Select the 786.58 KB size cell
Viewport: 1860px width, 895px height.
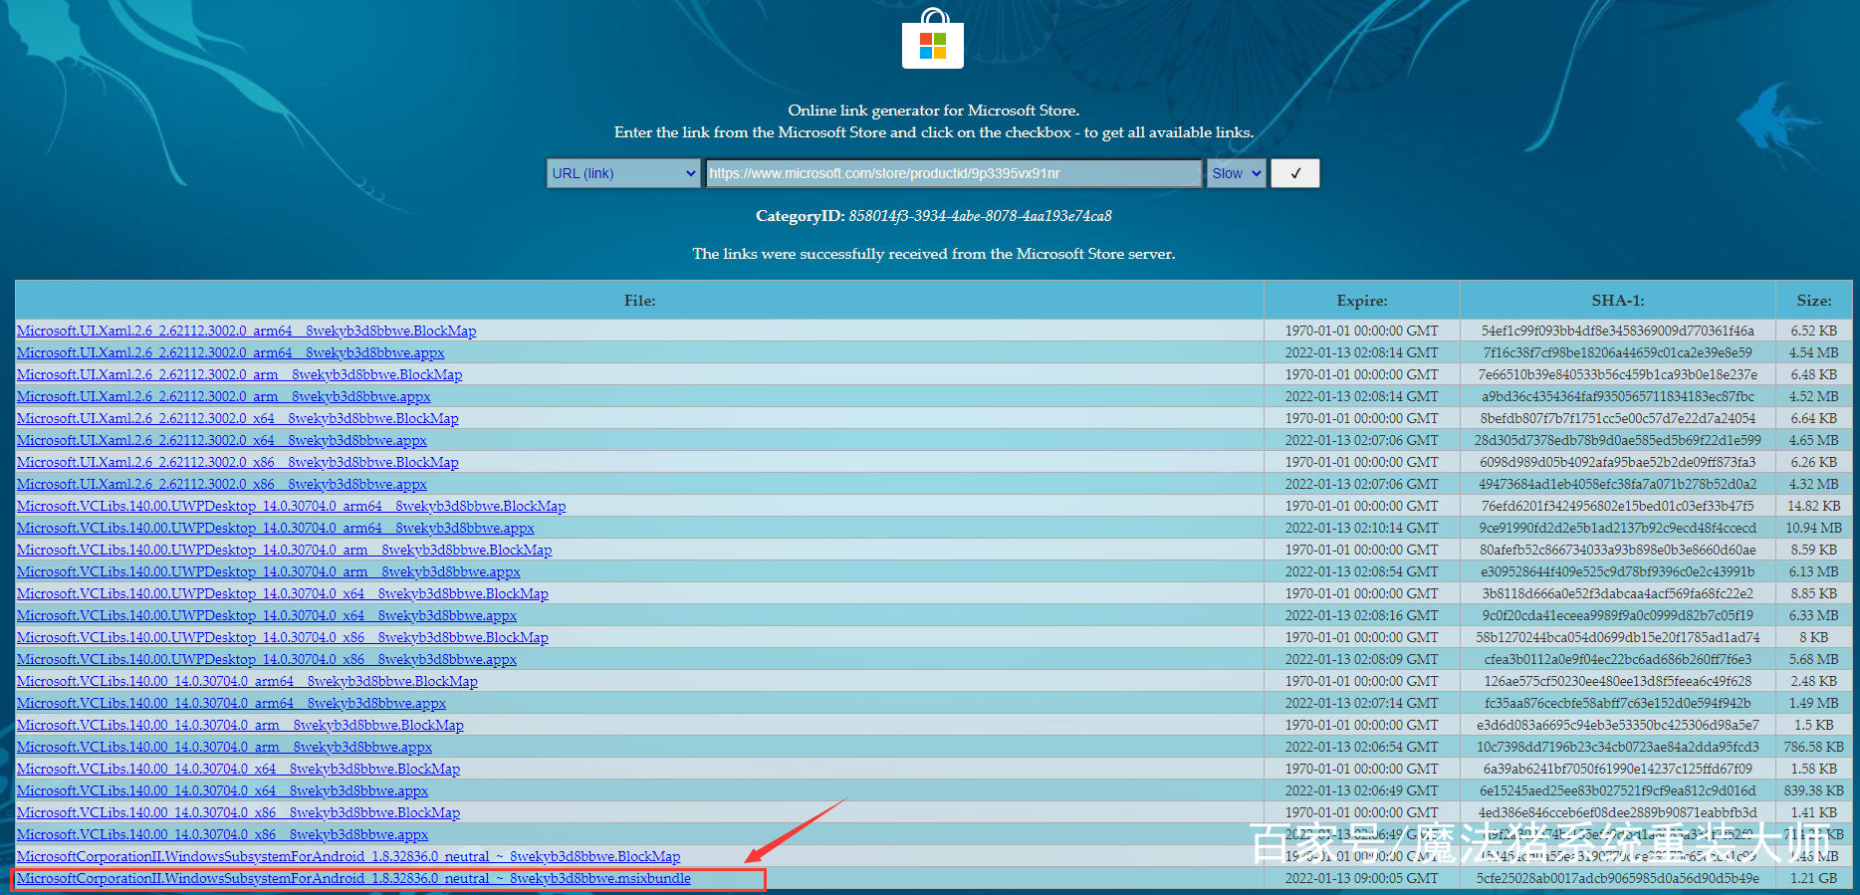pos(1813,747)
